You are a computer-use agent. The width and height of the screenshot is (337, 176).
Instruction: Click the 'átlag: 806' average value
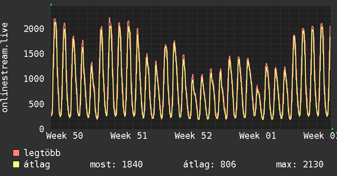tap(209, 165)
